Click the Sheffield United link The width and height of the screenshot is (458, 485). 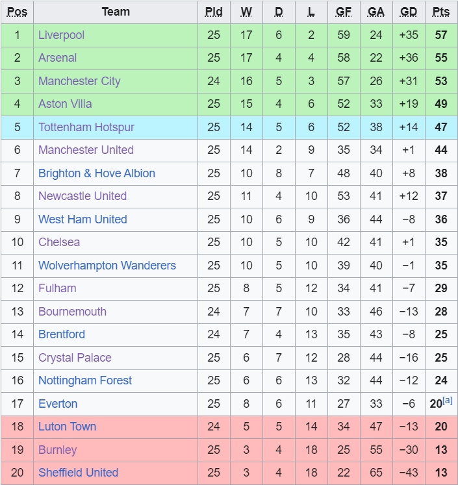tap(79, 473)
